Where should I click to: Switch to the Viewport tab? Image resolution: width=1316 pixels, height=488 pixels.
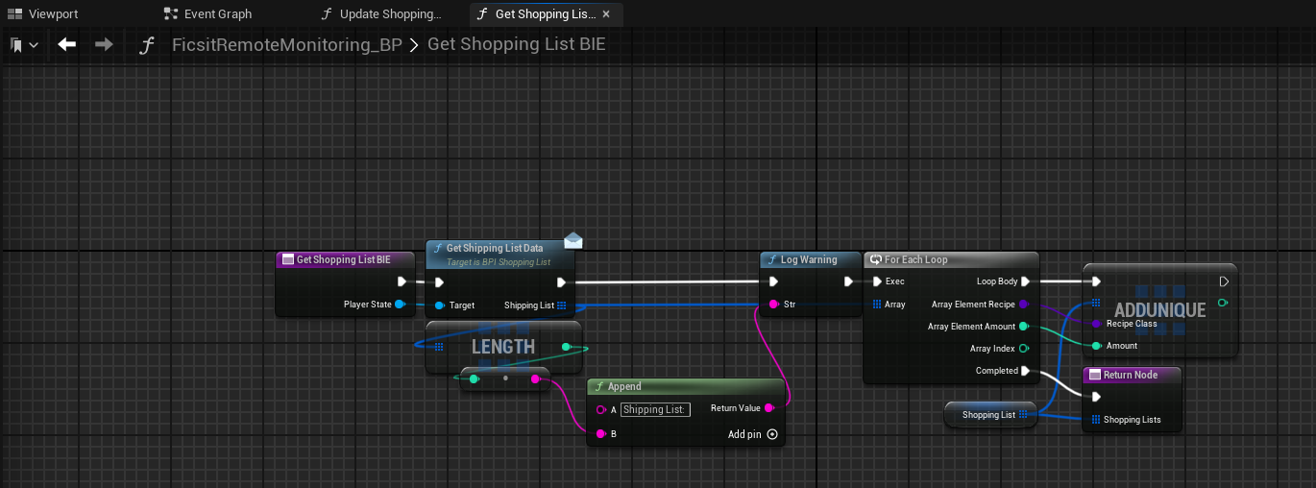pyautogui.click(x=44, y=14)
